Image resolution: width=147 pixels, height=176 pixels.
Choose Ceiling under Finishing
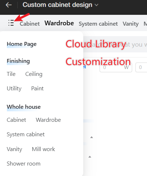coord(34,74)
